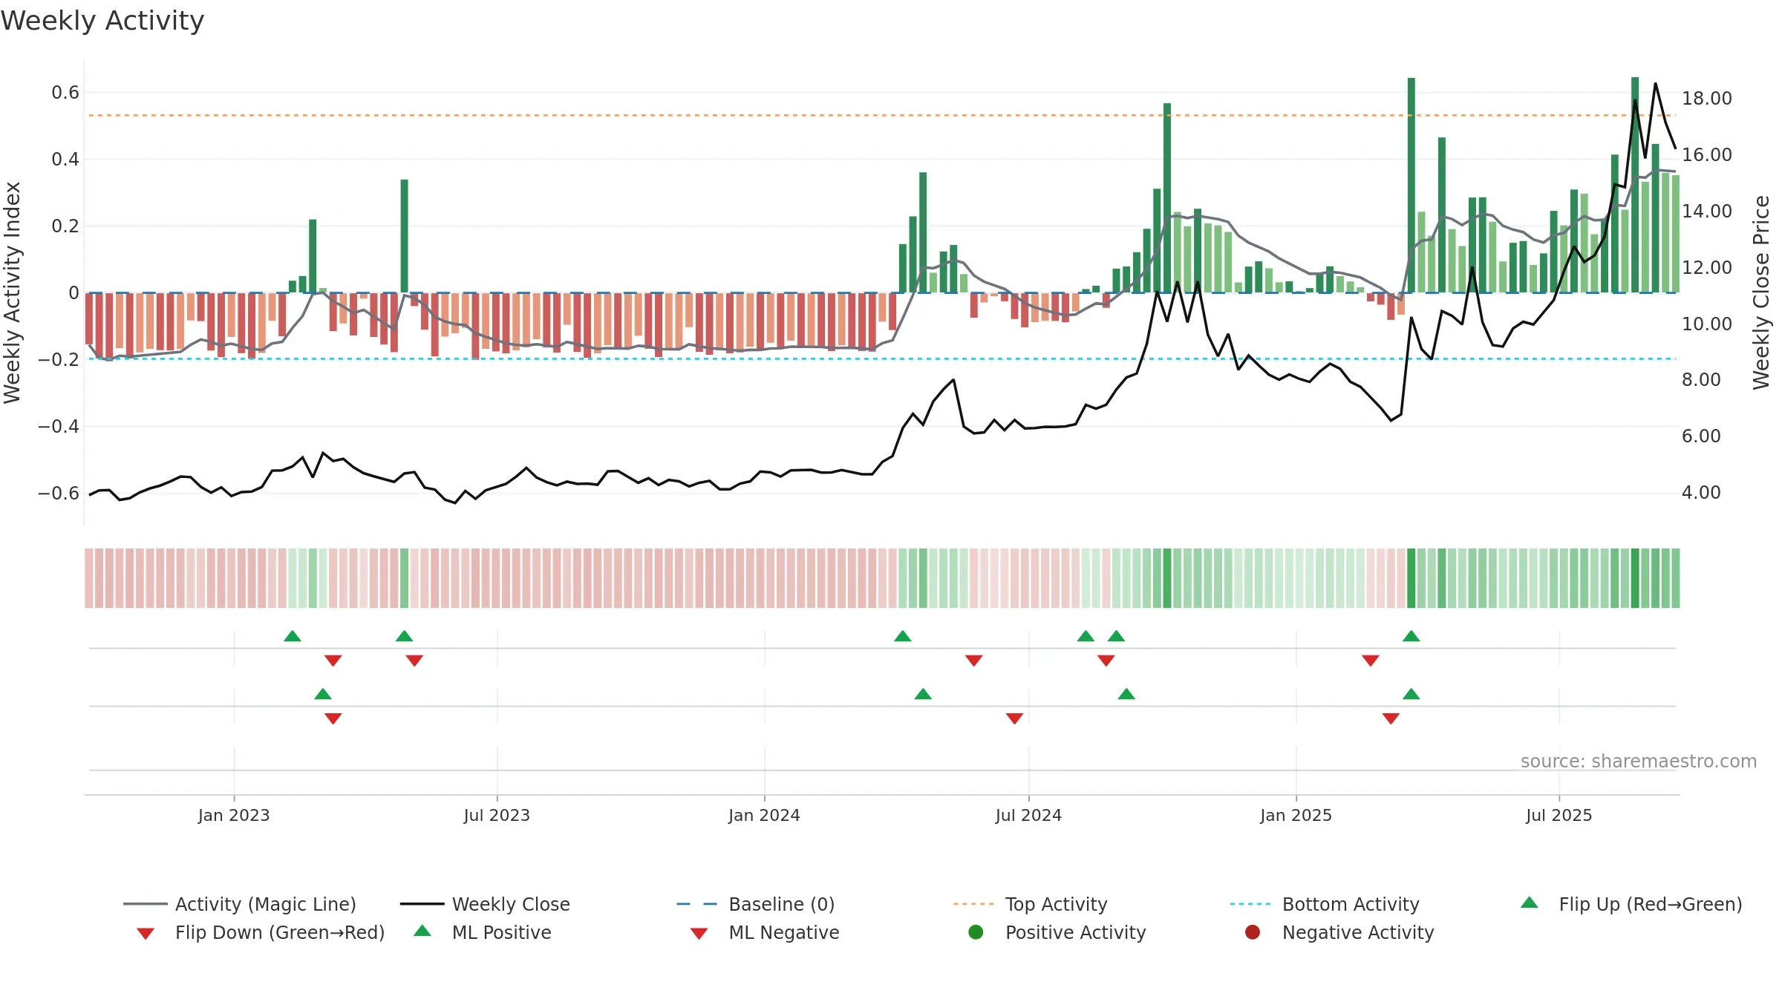Click the tall green bar in May 2023

pos(405,236)
